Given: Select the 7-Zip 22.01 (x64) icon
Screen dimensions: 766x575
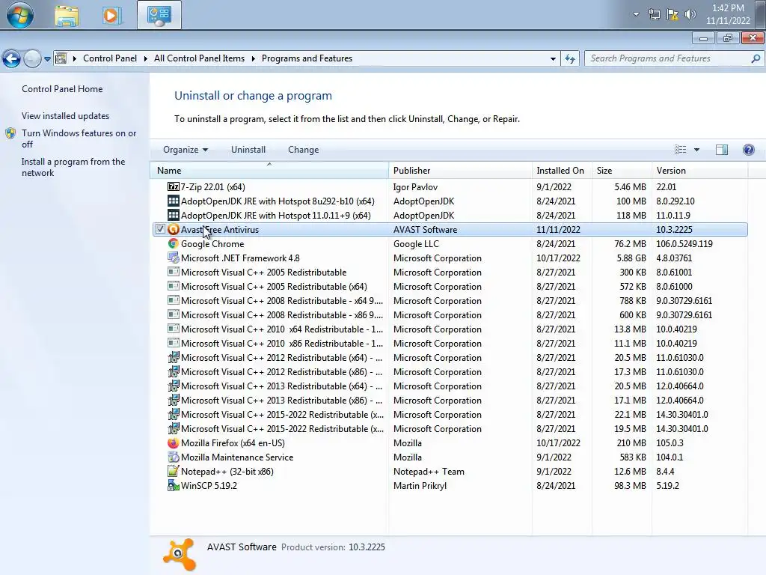Looking at the screenshot, I should point(174,186).
